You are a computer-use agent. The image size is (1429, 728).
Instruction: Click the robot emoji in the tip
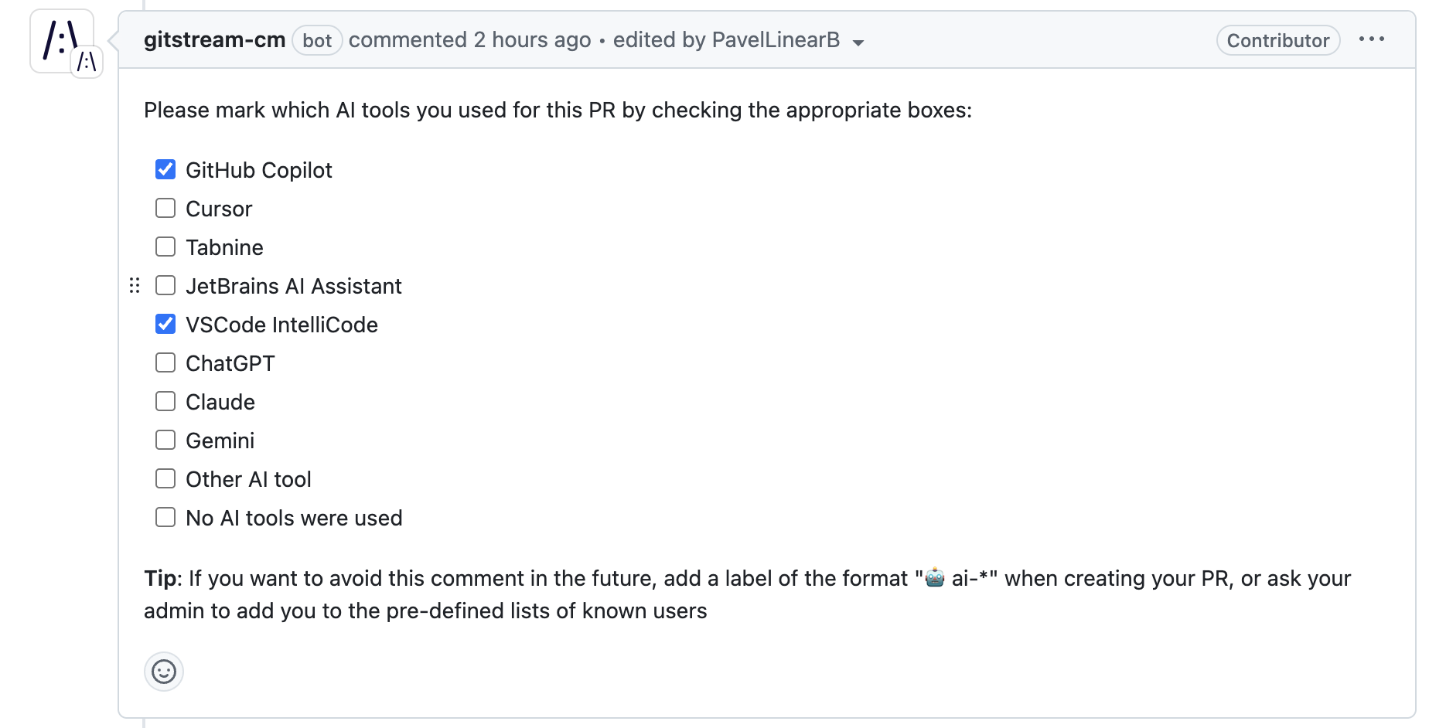pos(935,578)
